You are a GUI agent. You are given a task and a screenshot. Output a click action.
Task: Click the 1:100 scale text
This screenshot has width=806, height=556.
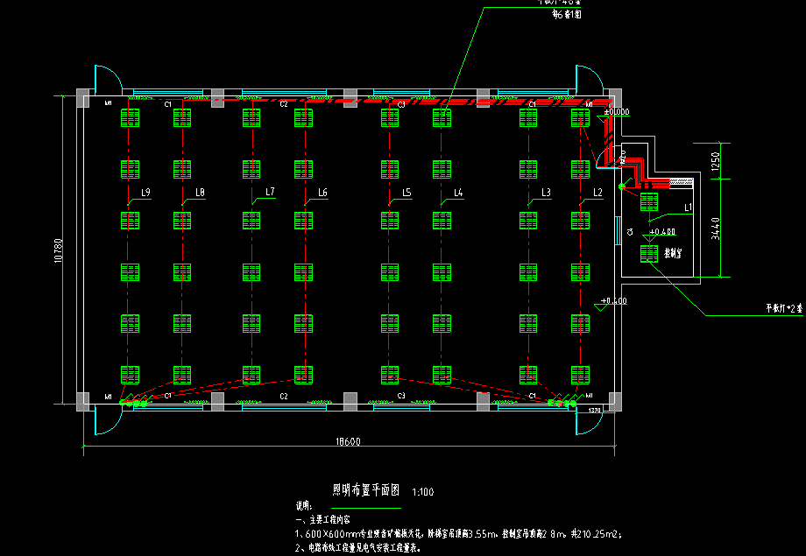pyautogui.click(x=422, y=492)
